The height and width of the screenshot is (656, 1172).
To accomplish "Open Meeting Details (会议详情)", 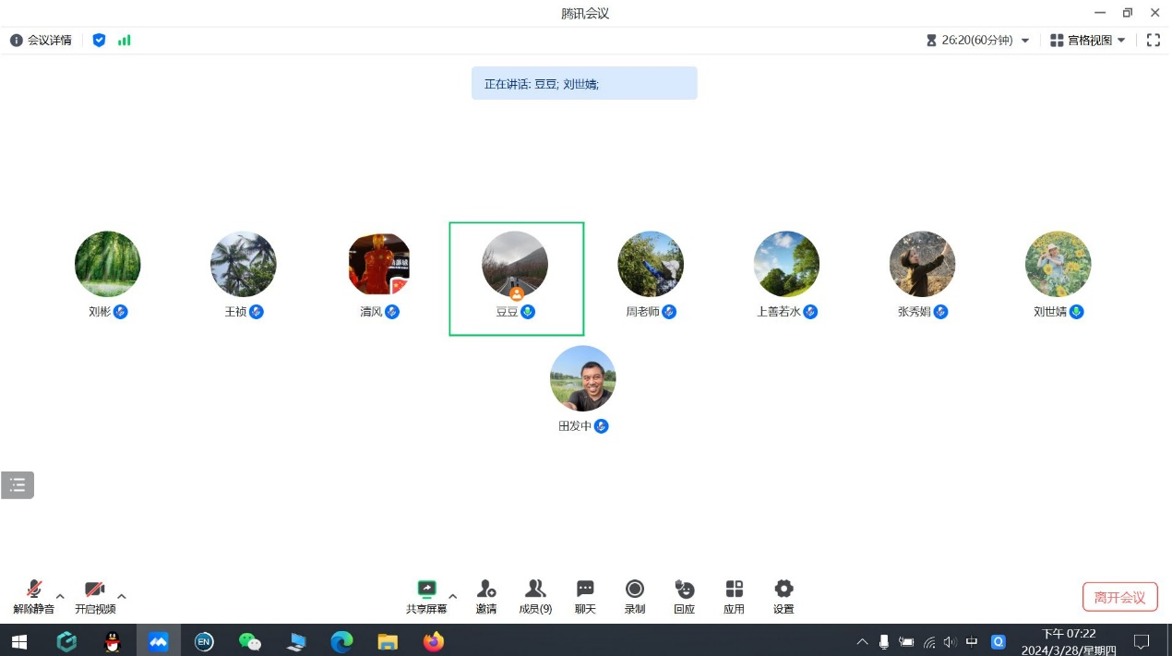I will click(42, 41).
